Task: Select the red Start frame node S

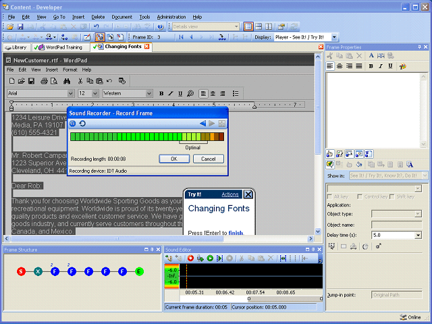Action: pos(21,271)
